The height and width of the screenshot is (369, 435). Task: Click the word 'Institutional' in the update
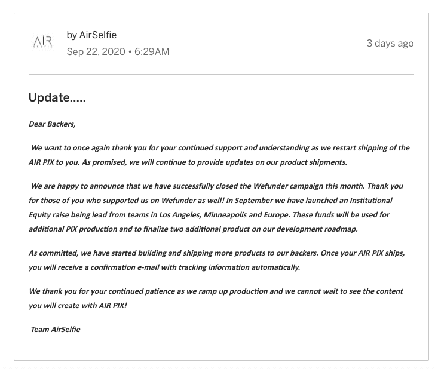point(371,201)
